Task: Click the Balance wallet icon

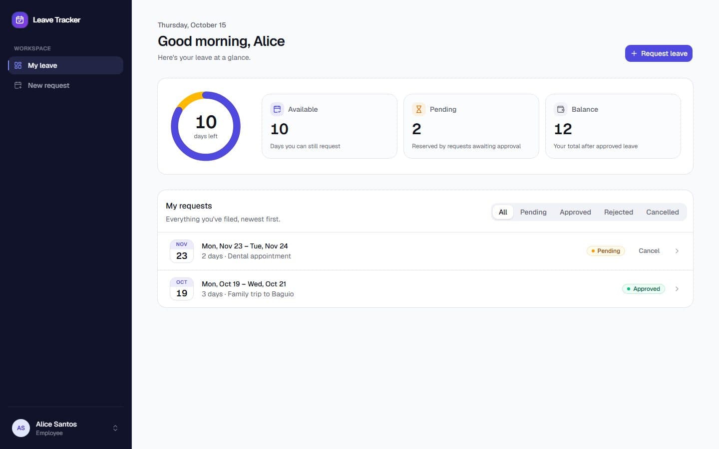Action: [x=561, y=109]
